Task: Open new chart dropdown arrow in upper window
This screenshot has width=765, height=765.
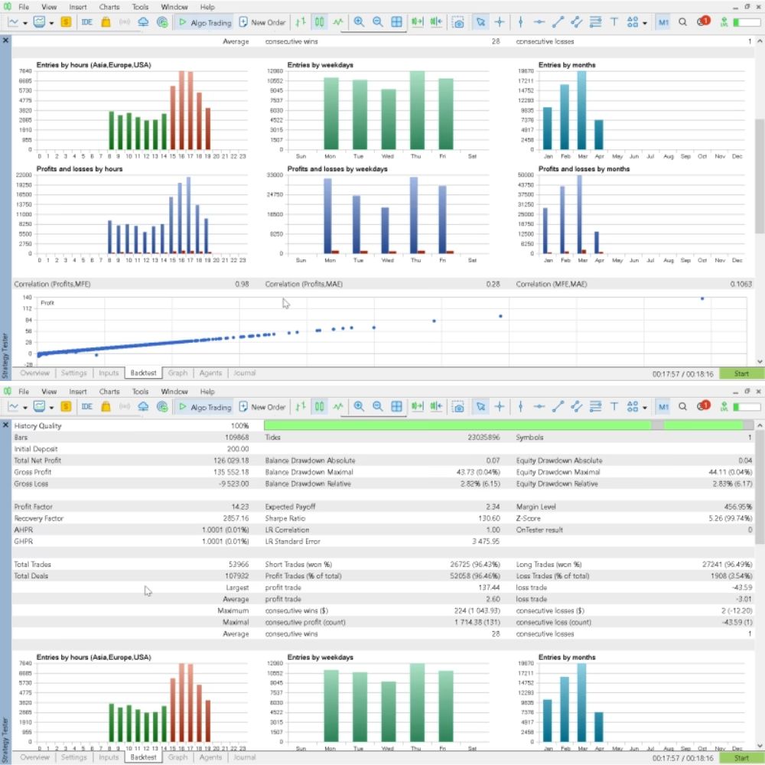Action: tap(25, 23)
